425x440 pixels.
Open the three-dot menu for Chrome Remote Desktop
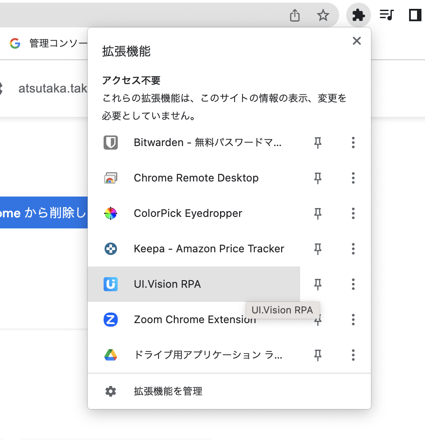[x=353, y=178]
